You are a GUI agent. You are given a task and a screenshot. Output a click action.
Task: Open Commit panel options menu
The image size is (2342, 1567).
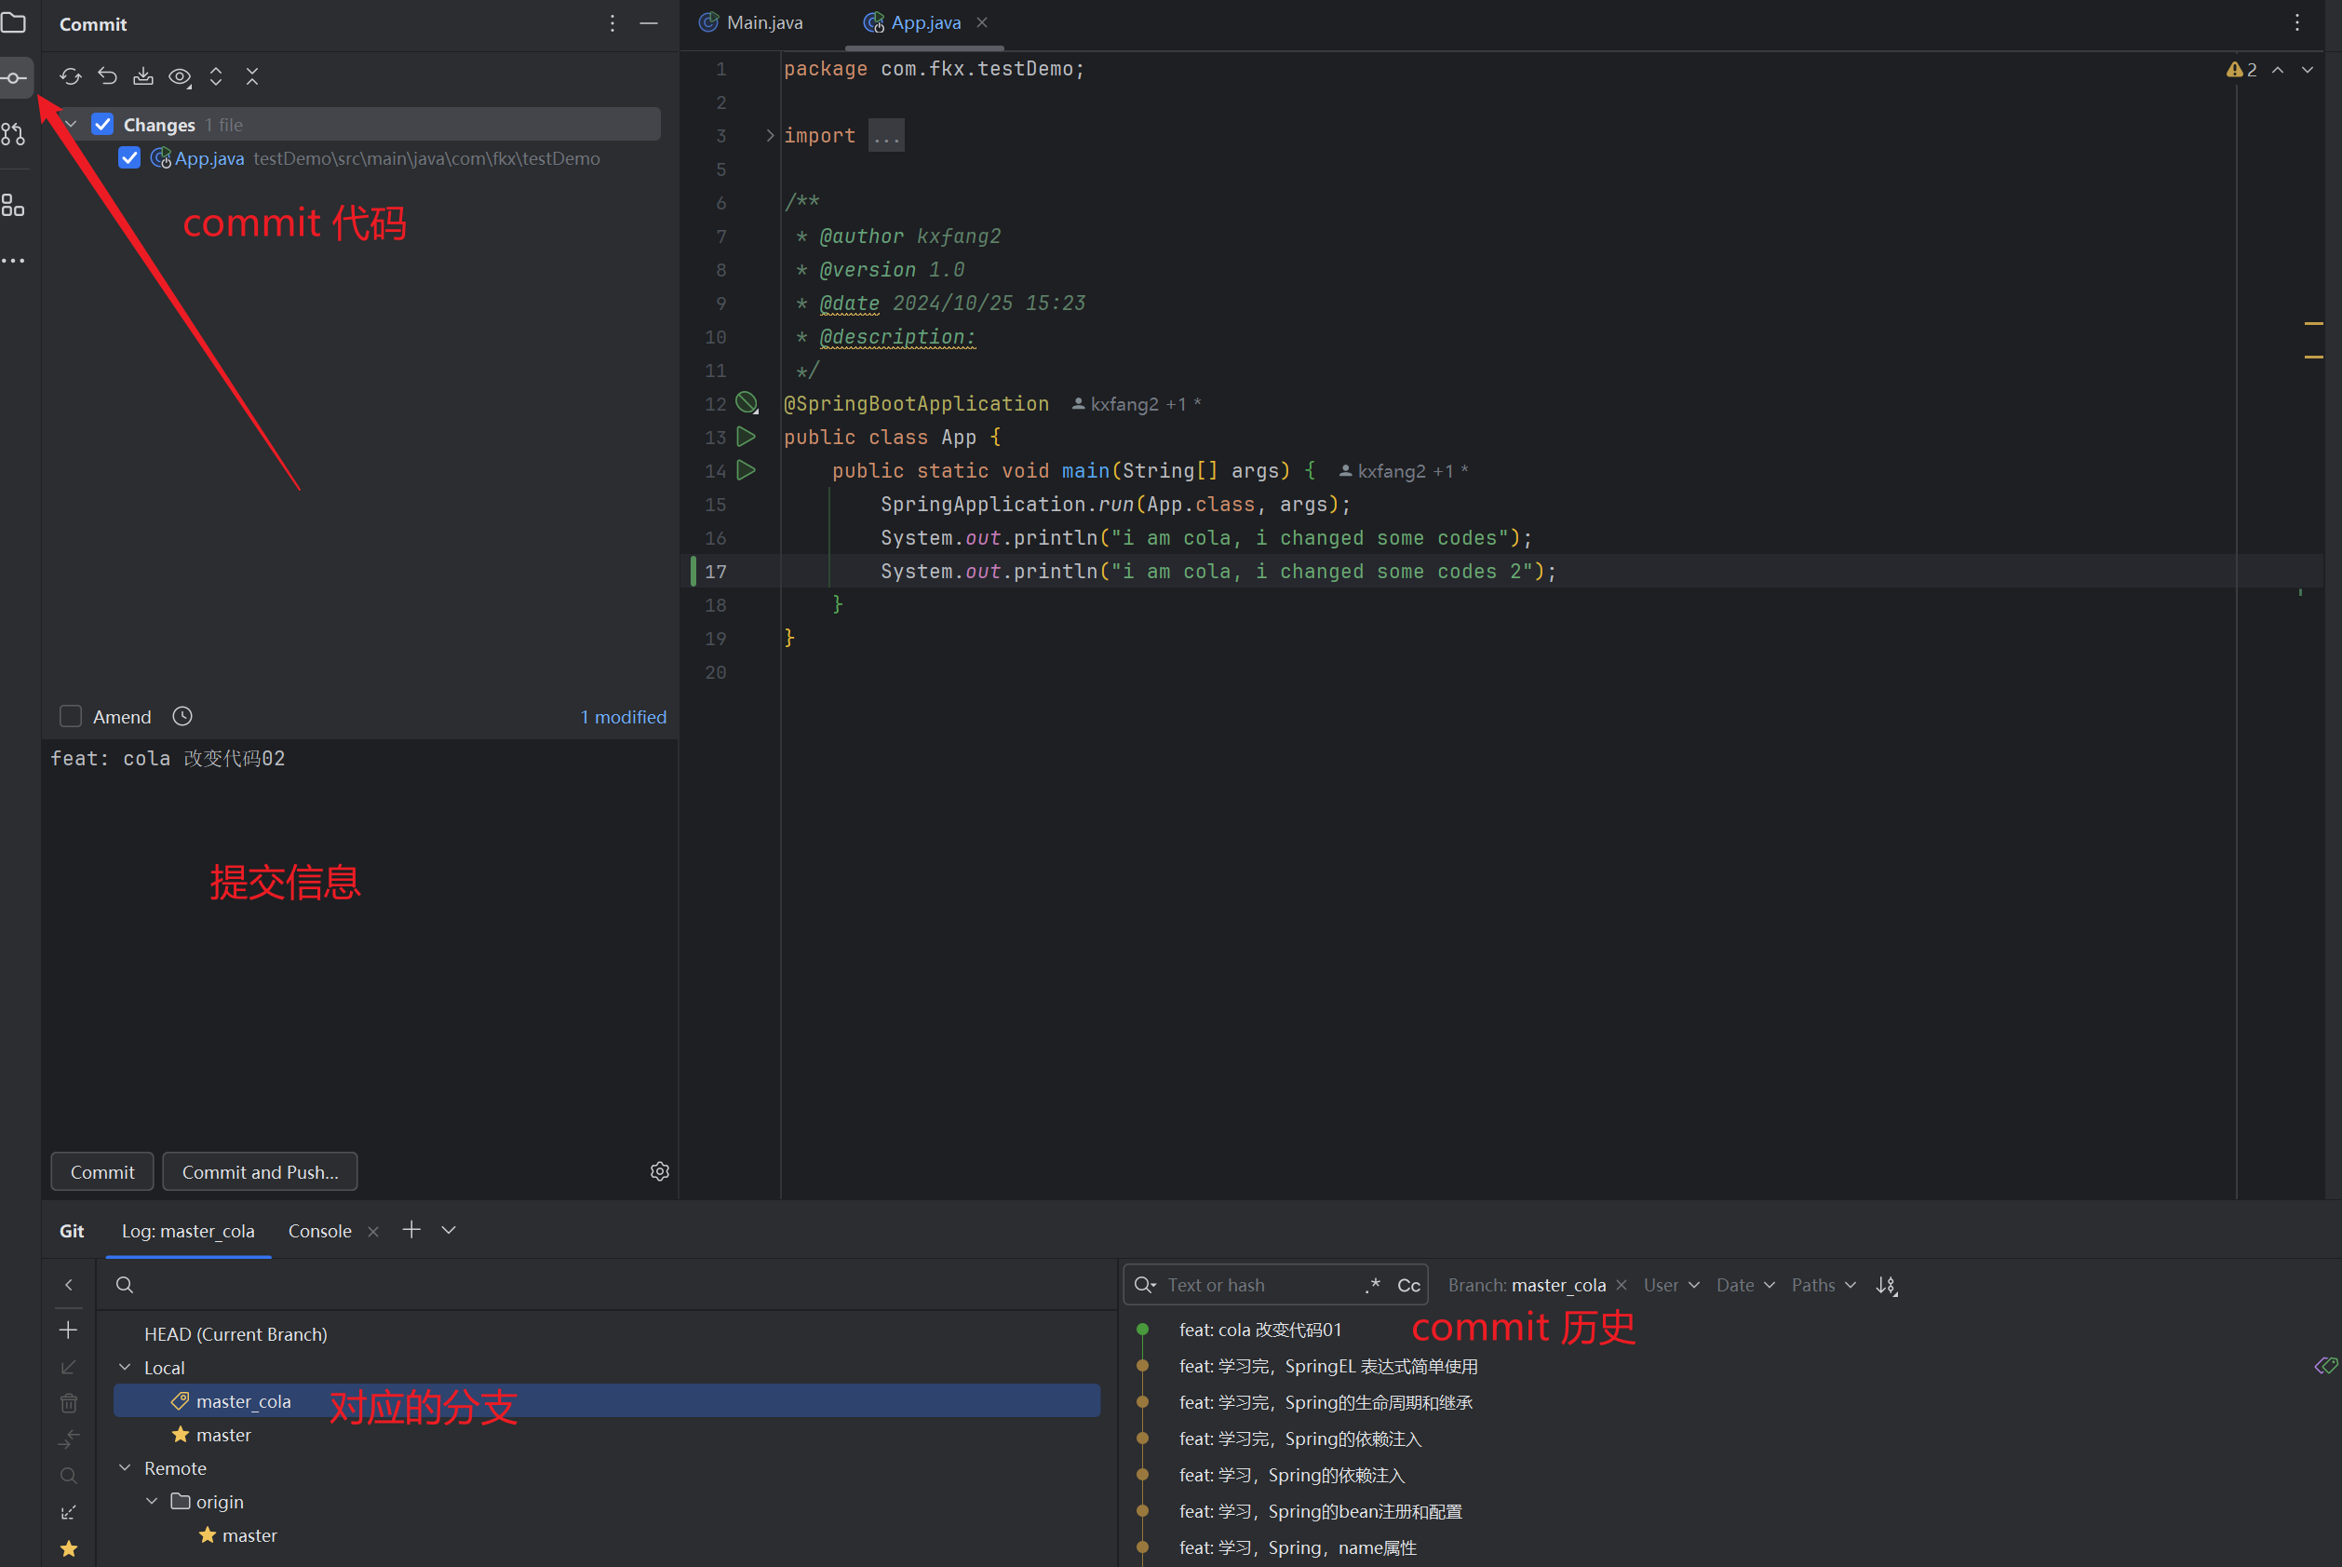(x=612, y=23)
